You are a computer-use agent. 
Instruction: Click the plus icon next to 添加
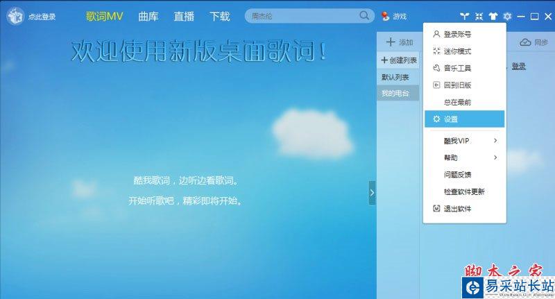[x=391, y=42]
